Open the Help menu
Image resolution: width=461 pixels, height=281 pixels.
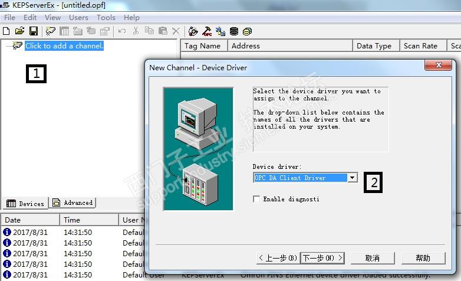131,18
